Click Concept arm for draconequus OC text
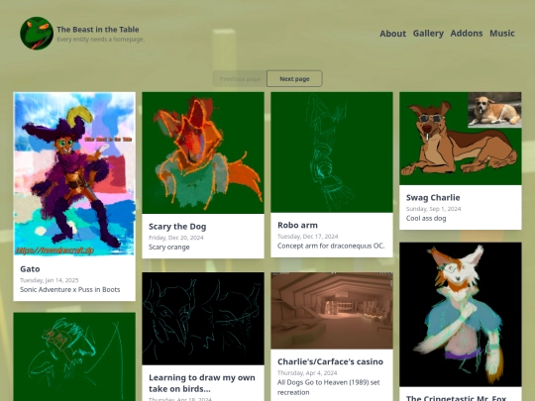Image resolution: width=535 pixels, height=401 pixels. pos(331,246)
